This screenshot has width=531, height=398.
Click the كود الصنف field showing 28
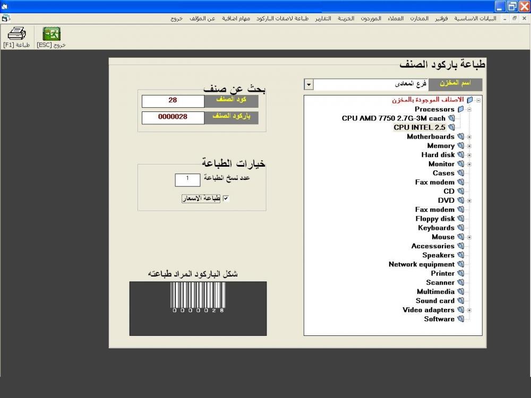pyautogui.click(x=173, y=100)
